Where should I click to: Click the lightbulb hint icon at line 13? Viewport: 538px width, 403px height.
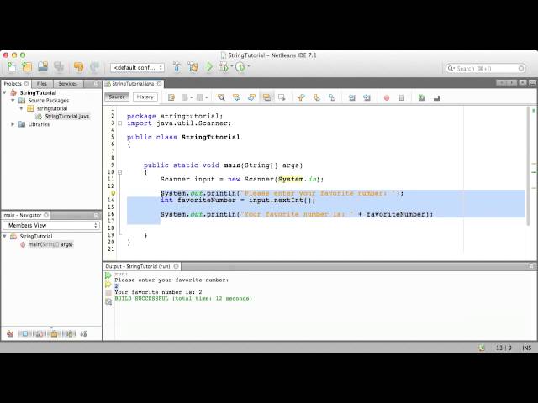[x=112, y=193]
